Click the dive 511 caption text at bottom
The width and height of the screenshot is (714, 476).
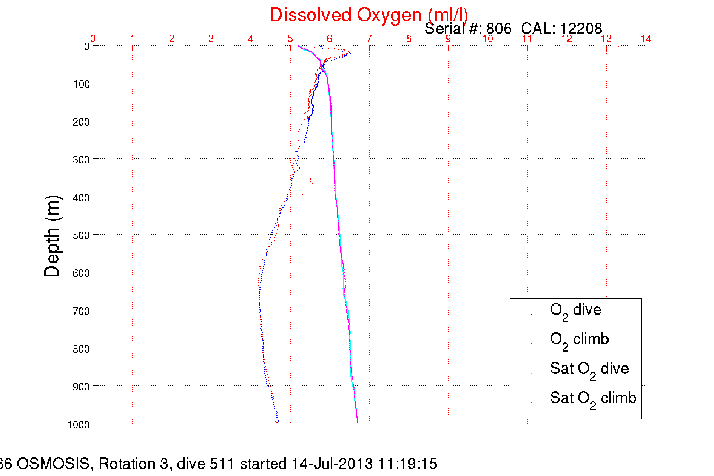pos(218,464)
